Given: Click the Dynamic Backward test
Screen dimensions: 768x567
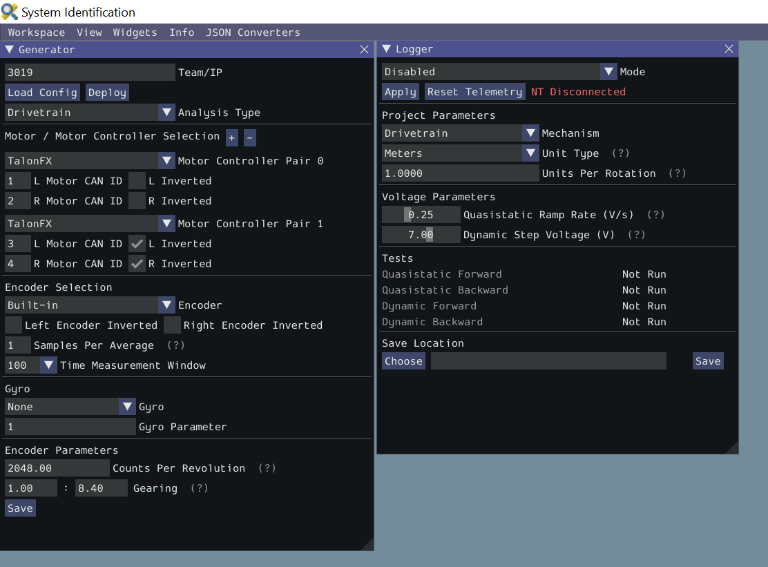Looking at the screenshot, I should (432, 322).
